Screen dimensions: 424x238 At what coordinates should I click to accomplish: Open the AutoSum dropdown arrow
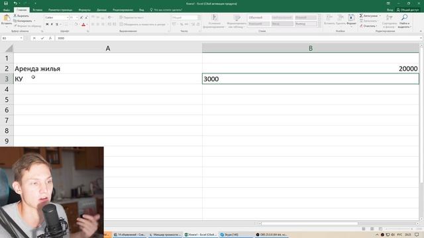(380, 16)
